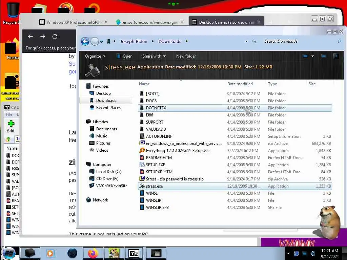Select the SETUP.EXE file icon
This screenshot has height=260, width=347.
[x=142, y=165]
